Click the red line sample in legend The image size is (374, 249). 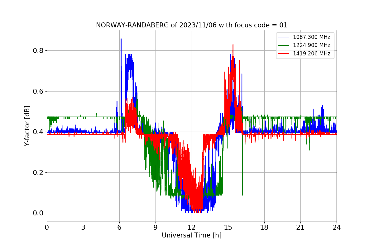(284, 54)
